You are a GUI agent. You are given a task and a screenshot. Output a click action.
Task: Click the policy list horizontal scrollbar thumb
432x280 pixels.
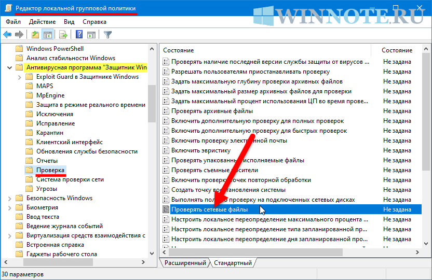point(256,252)
